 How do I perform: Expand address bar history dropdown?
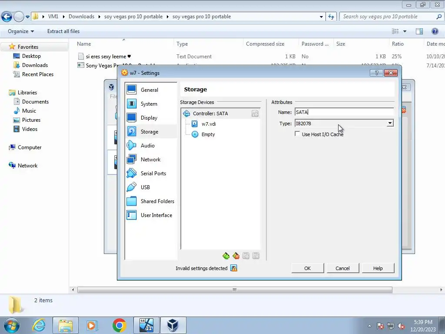pos(321,17)
